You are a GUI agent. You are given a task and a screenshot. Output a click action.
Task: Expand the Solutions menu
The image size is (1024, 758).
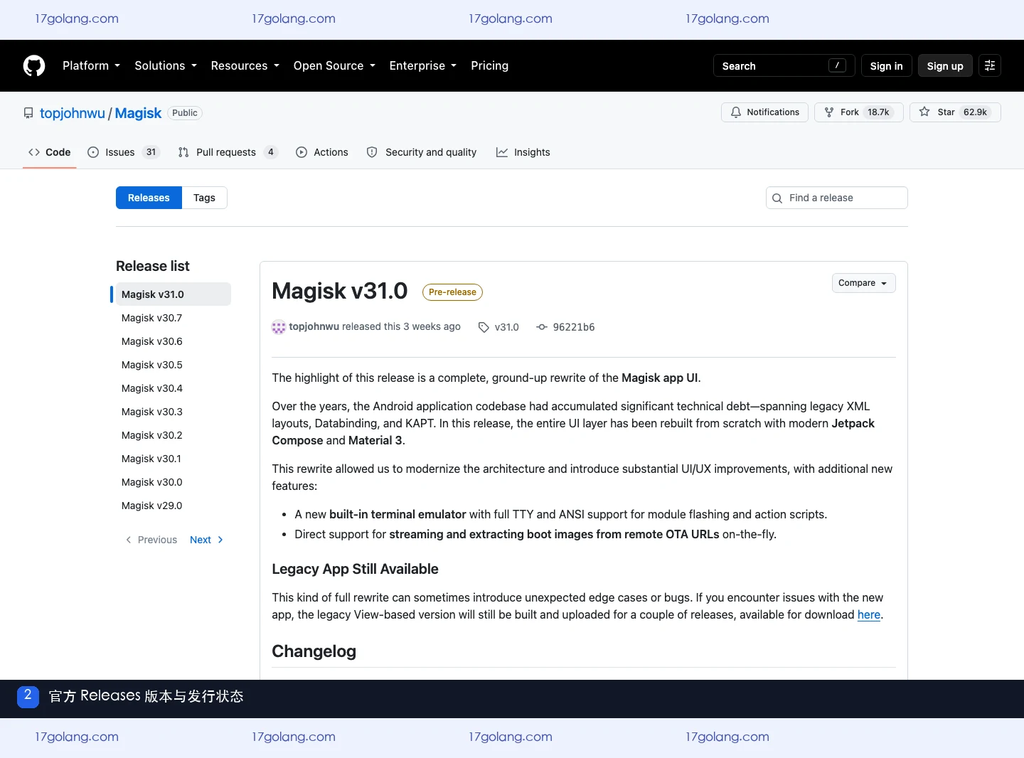point(166,65)
